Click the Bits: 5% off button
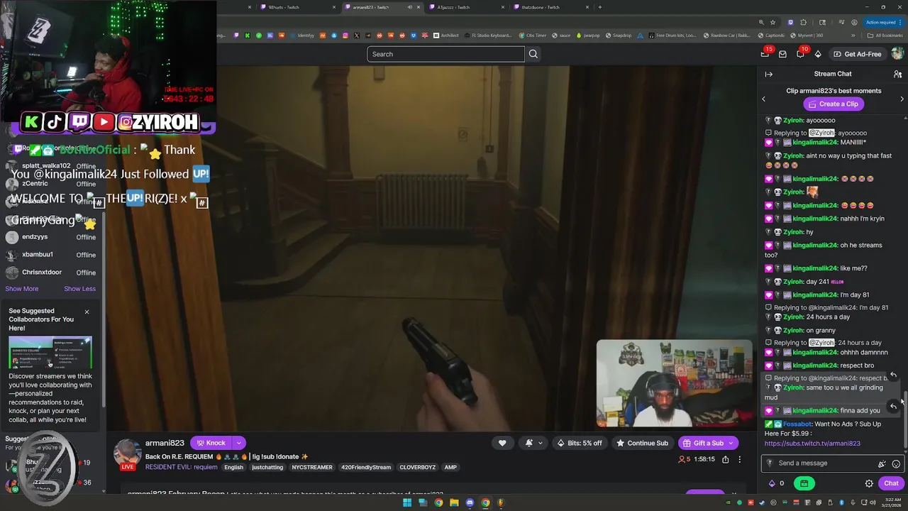This screenshot has width=908, height=511. pyautogui.click(x=579, y=443)
